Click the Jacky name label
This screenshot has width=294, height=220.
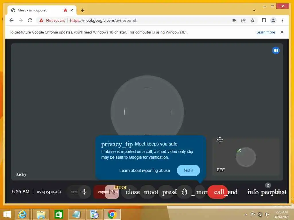[21, 174]
